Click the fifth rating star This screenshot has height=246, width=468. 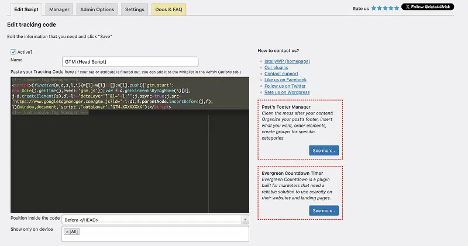point(397,8)
